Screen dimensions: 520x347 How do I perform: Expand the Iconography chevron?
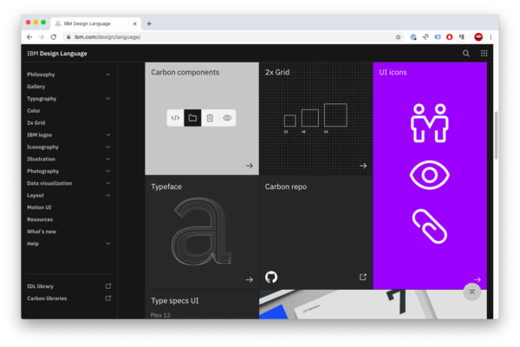tap(108, 147)
